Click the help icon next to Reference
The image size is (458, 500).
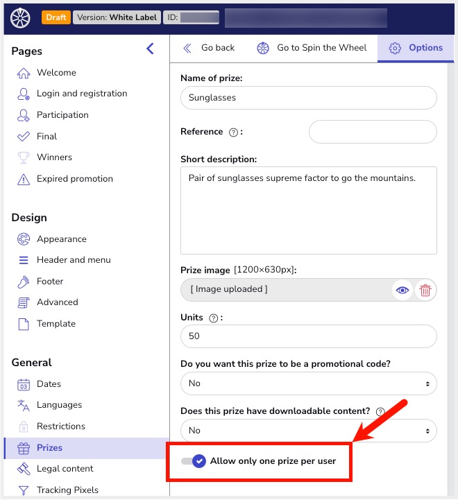pyautogui.click(x=233, y=132)
